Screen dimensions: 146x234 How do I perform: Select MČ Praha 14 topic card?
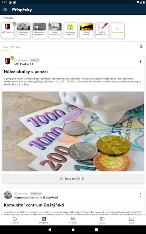click(8, 31)
